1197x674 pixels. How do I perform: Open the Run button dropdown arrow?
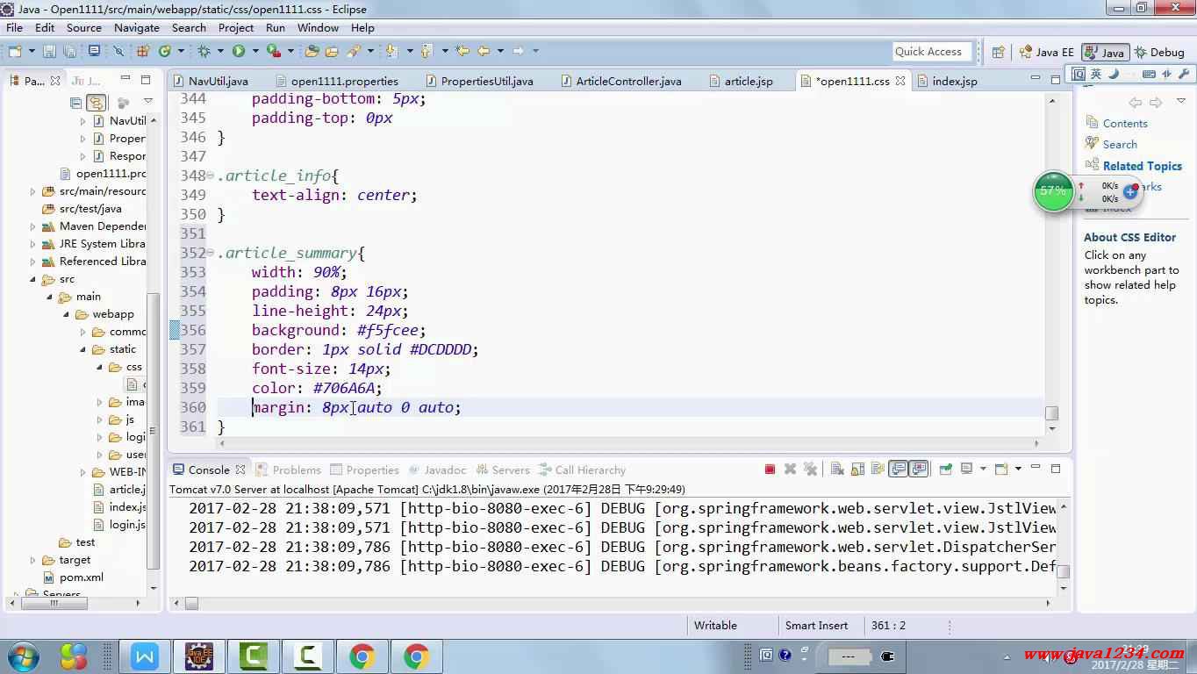click(x=254, y=52)
